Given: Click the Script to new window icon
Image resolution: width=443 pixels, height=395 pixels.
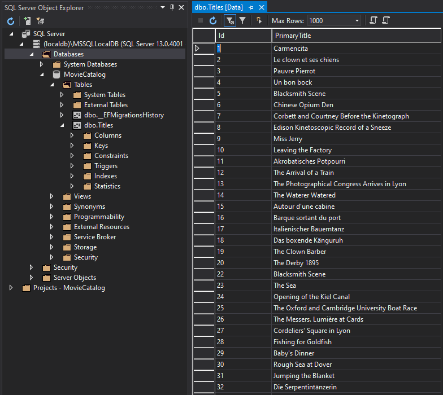Looking at the screenshot, I should [x=373, y=21].
